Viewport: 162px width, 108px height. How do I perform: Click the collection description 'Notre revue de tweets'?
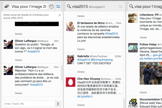[x=26, y=16]
